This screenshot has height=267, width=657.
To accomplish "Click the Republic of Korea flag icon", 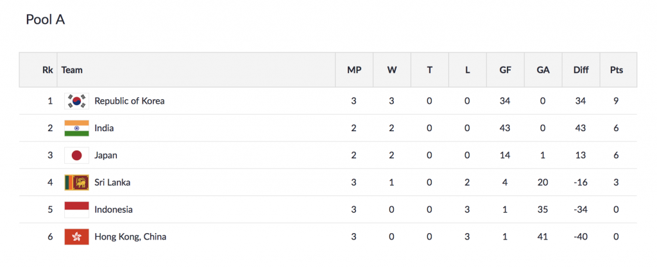I will (x=76, y=101).
